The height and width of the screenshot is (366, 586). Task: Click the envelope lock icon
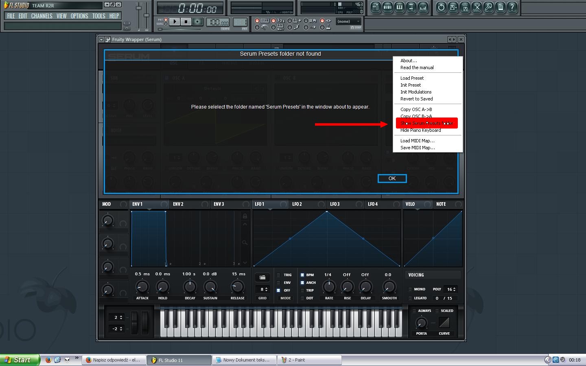pos(245,216)
